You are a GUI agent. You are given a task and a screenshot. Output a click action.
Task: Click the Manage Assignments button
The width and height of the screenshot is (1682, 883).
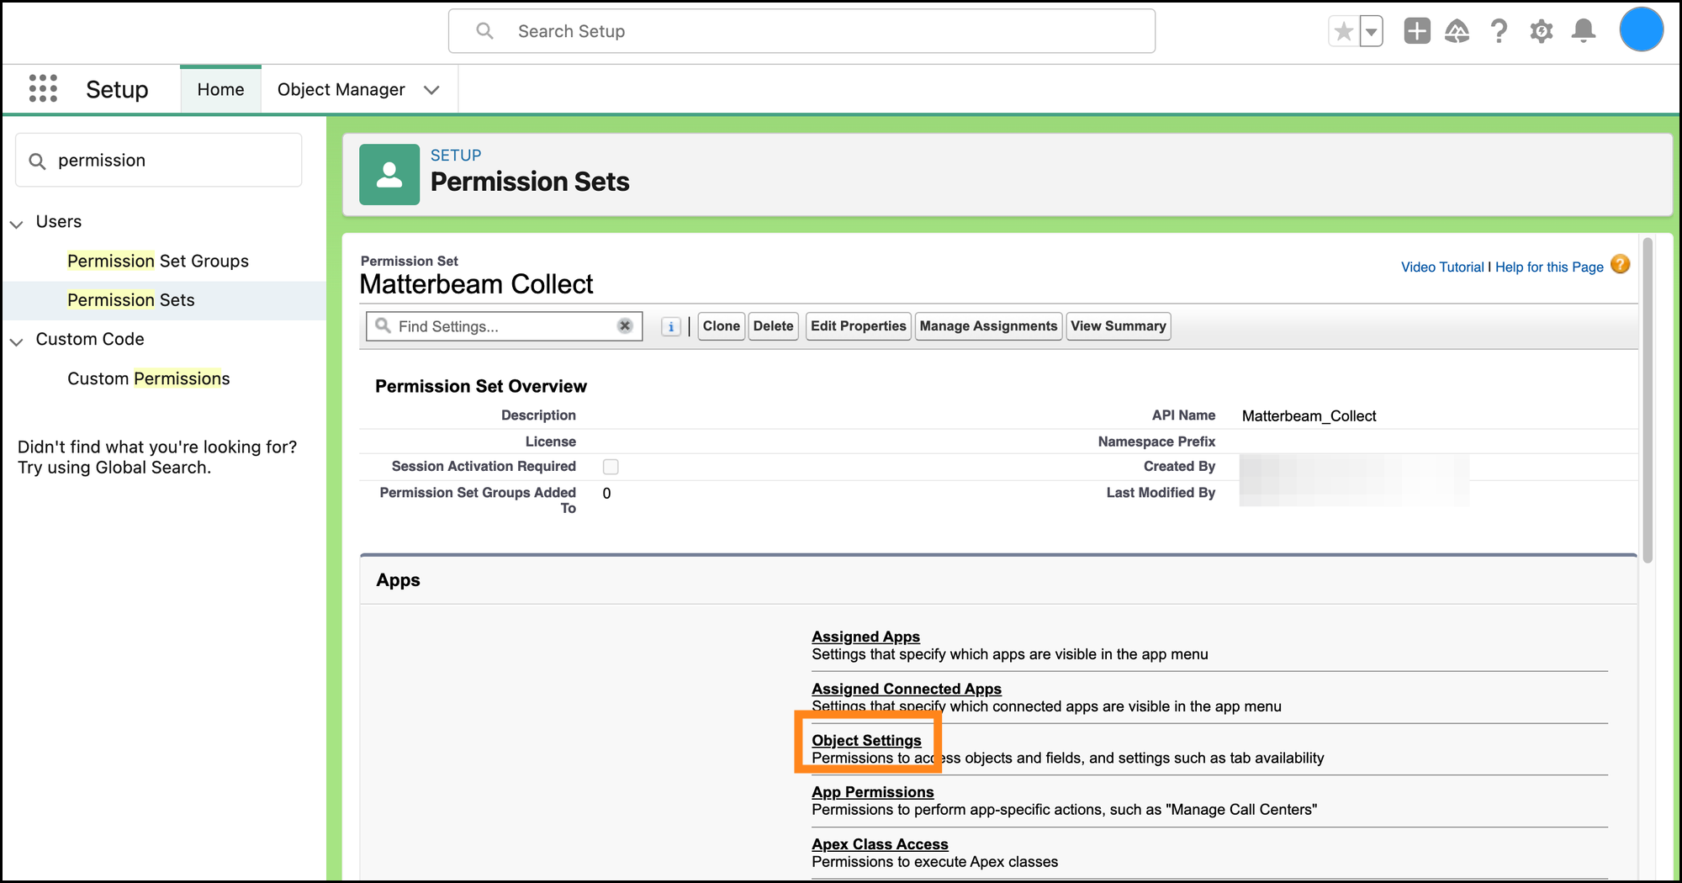click(x=989, y=326)
